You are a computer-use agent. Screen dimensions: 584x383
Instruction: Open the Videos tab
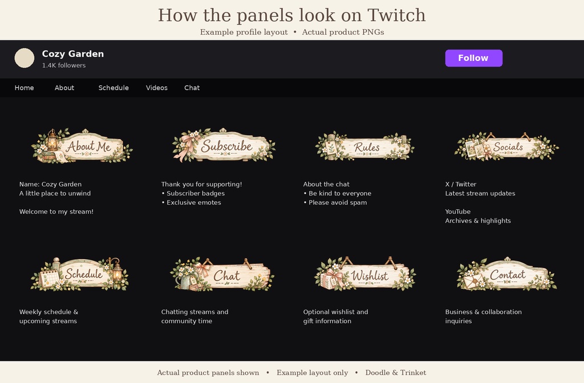pyautogui.click(x=157, y=88)
